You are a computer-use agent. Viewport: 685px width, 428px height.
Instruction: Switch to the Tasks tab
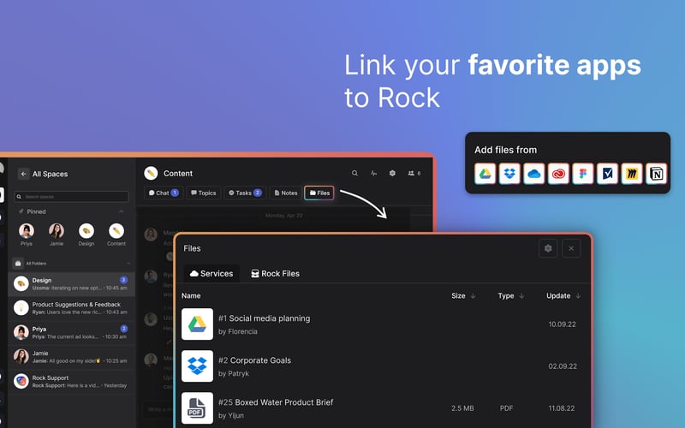point(245,193)
